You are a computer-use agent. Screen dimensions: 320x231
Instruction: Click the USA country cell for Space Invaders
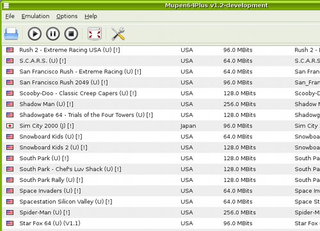tap(187, 191)
